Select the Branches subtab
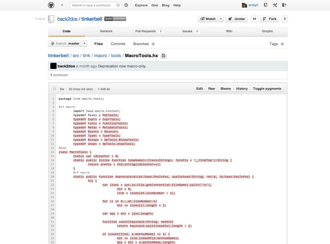Image resolution: width=330 pixels, height=244 pixels. 144,44
